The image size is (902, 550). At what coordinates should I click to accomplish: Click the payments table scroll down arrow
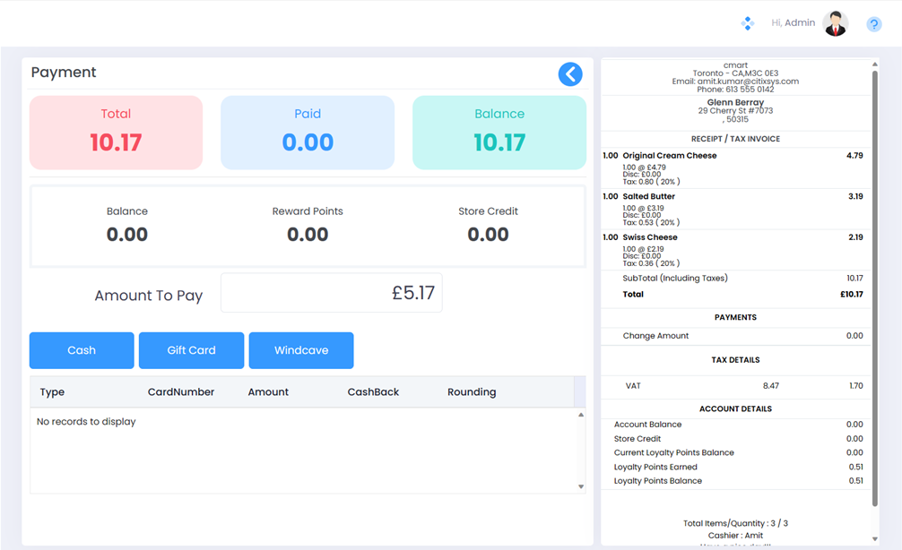[580, 486]
